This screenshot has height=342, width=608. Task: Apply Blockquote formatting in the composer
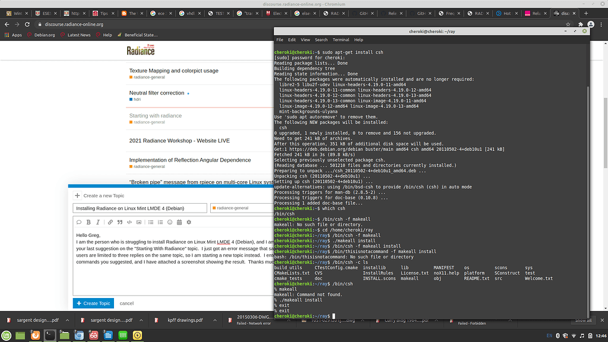click(120, 221)
